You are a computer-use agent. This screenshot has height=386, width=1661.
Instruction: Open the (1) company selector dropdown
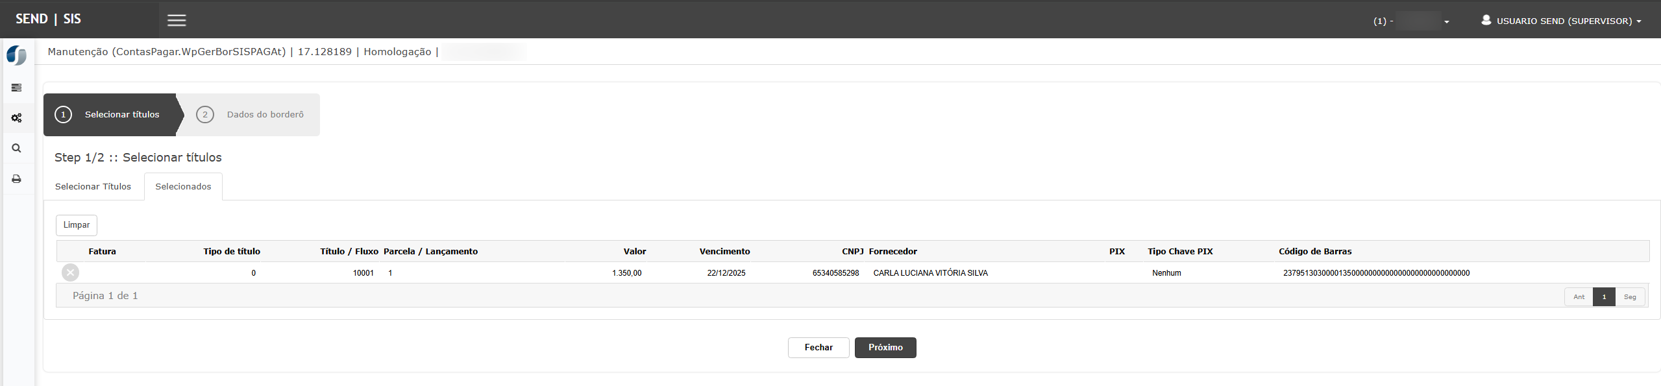(1411, 21)
